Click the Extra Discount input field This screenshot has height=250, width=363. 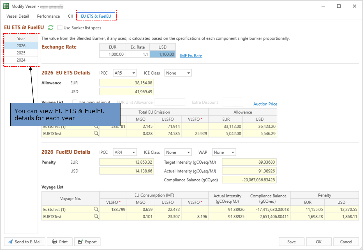click(233, 102)
